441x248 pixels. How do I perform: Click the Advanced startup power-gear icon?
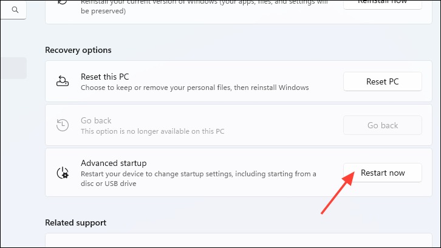click(x=63, y=173)
